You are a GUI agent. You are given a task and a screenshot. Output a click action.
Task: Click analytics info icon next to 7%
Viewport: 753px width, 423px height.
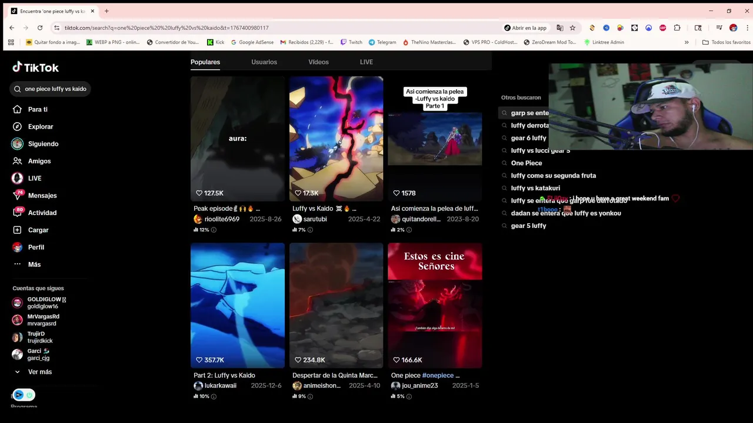click(310, 230)
